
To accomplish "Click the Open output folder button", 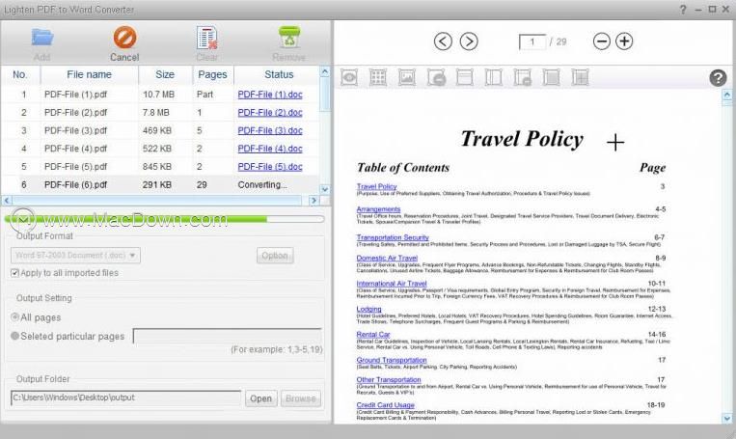I will [260, 398].
